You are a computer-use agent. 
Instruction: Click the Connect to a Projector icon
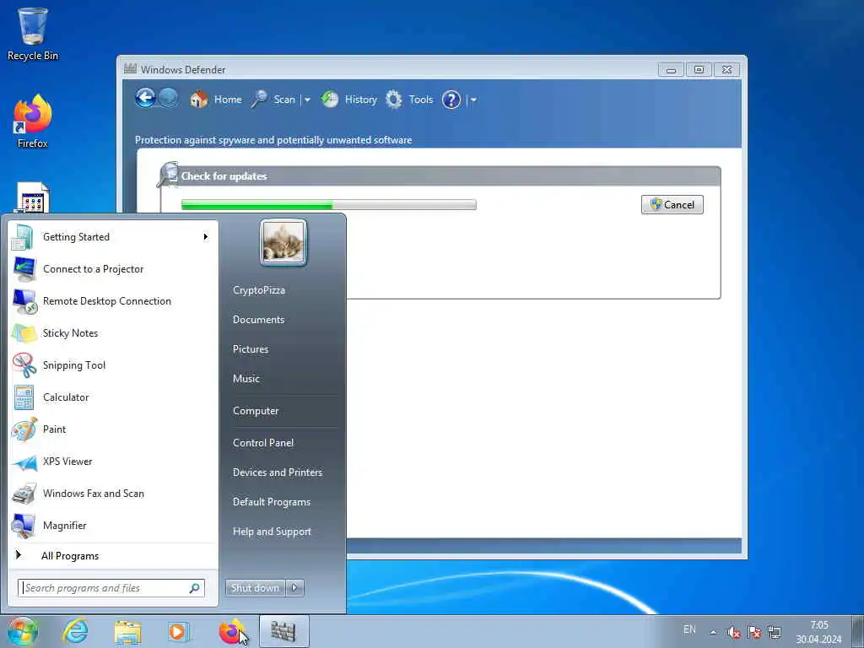(x=24, y=269)
